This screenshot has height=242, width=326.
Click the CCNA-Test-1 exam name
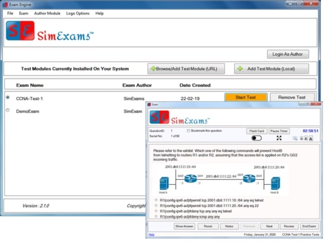coord(30,99)
